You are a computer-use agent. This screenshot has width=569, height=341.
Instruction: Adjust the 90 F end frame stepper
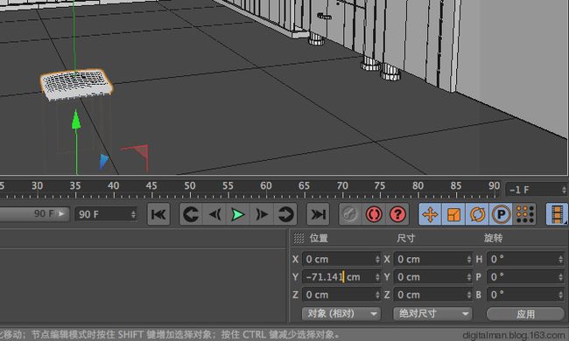tap(133, 214)
